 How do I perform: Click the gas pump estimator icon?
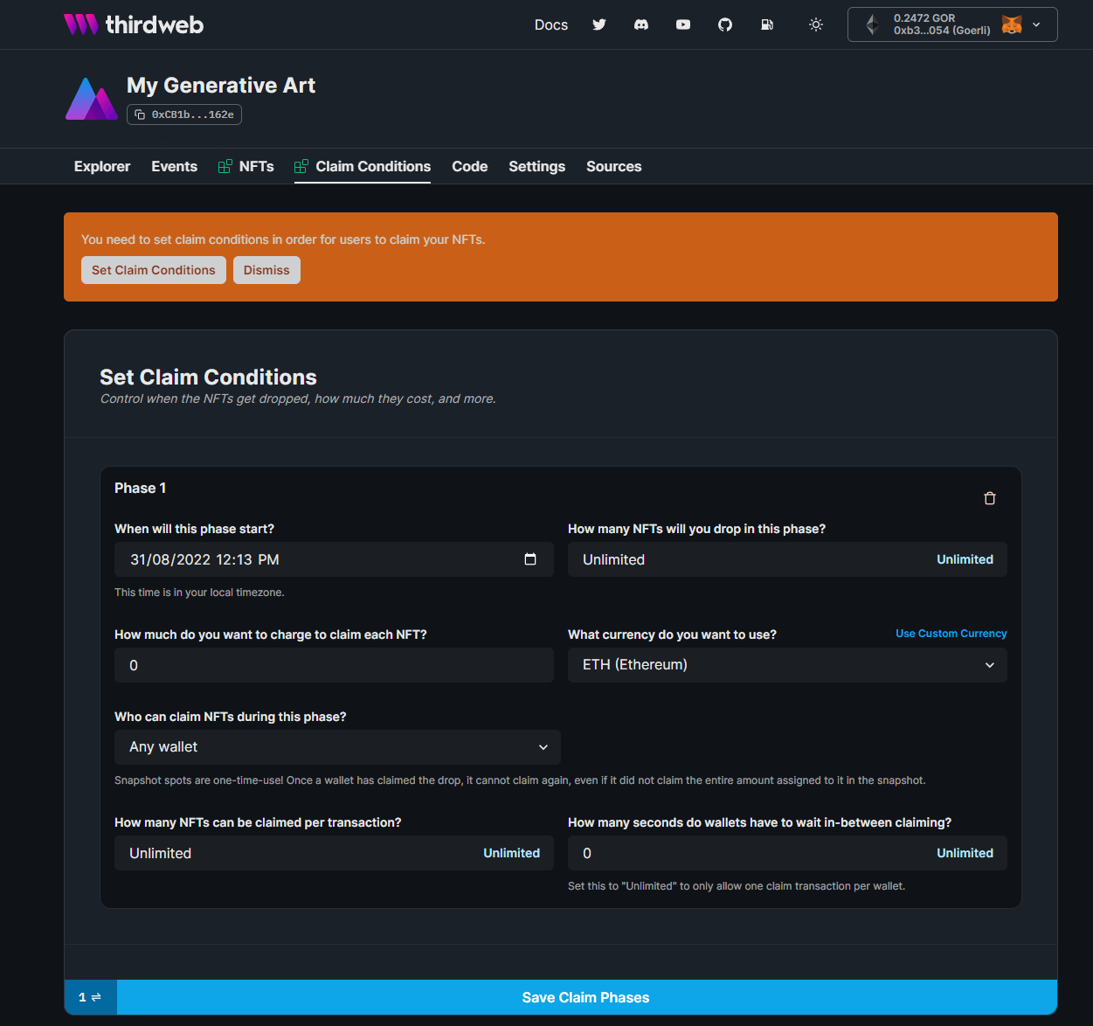tap(767, 24)
